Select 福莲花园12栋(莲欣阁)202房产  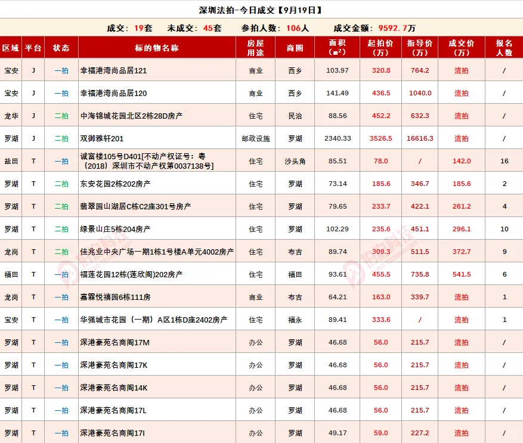tap(131, 274)
